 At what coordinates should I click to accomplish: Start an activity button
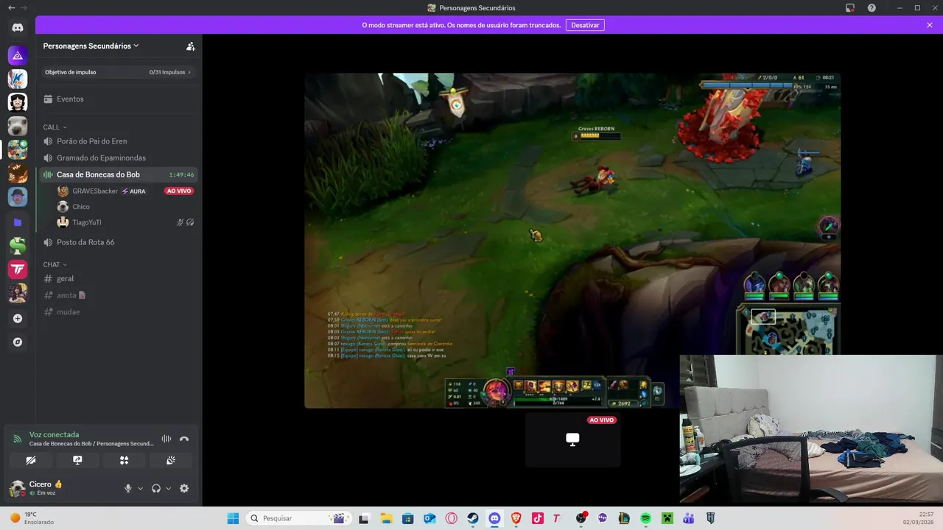pos(124,460)
